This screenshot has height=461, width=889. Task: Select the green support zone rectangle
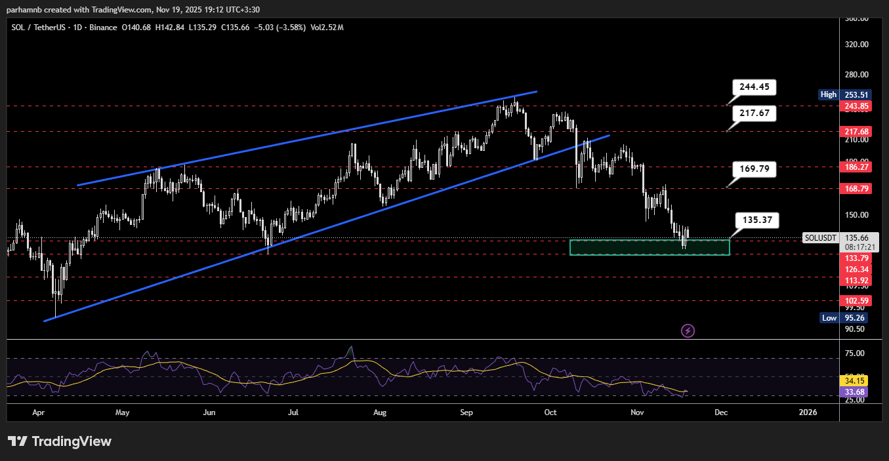pos(650,247)
